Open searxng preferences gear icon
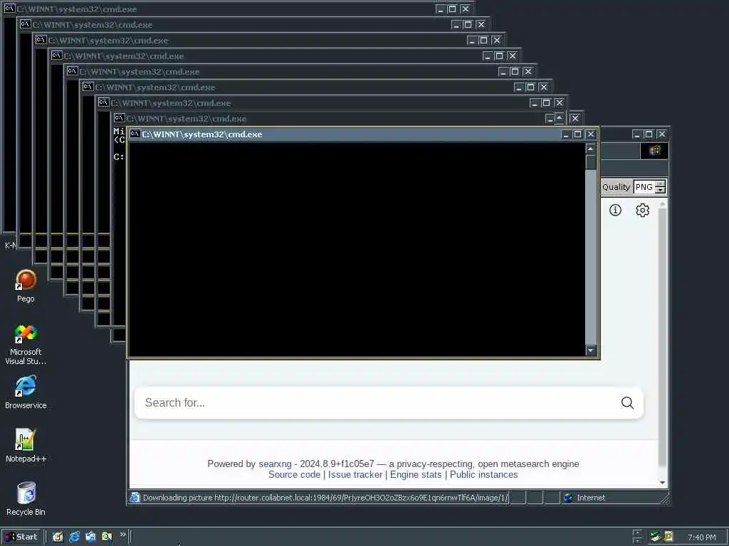Image resolution: width=729 pixels, height=546 pixels. [x=643, y=210]
